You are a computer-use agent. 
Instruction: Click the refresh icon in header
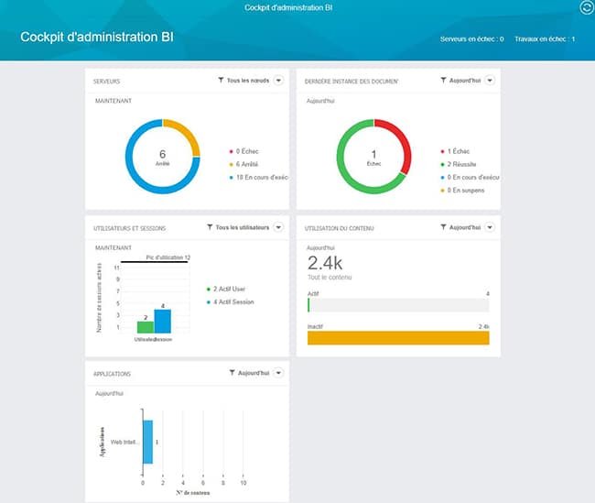(x=587, y=7)
